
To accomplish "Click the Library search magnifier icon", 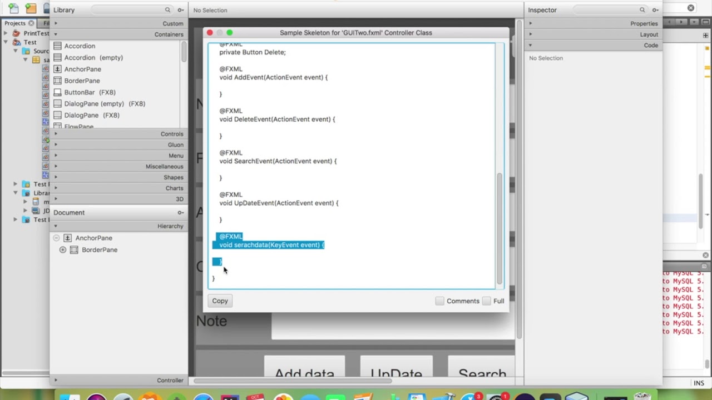I will point(167,10).
